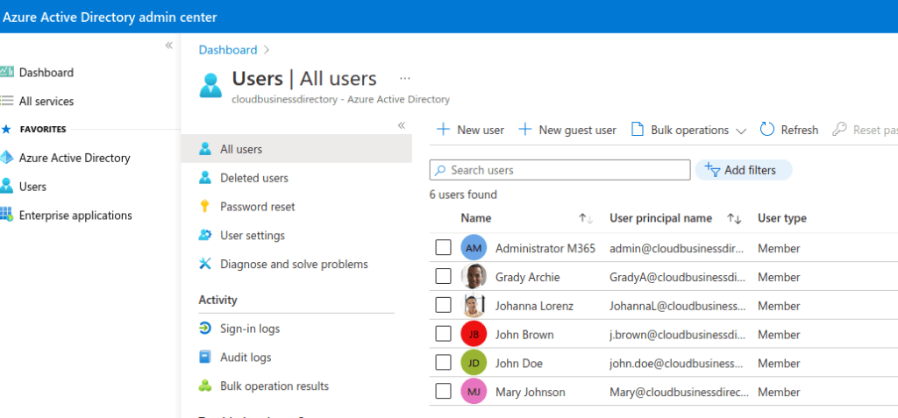Viewport: 898px width, 418px height.
Task: Click the Sign-in logs arrow icon
Action: [x=205, y=328]
